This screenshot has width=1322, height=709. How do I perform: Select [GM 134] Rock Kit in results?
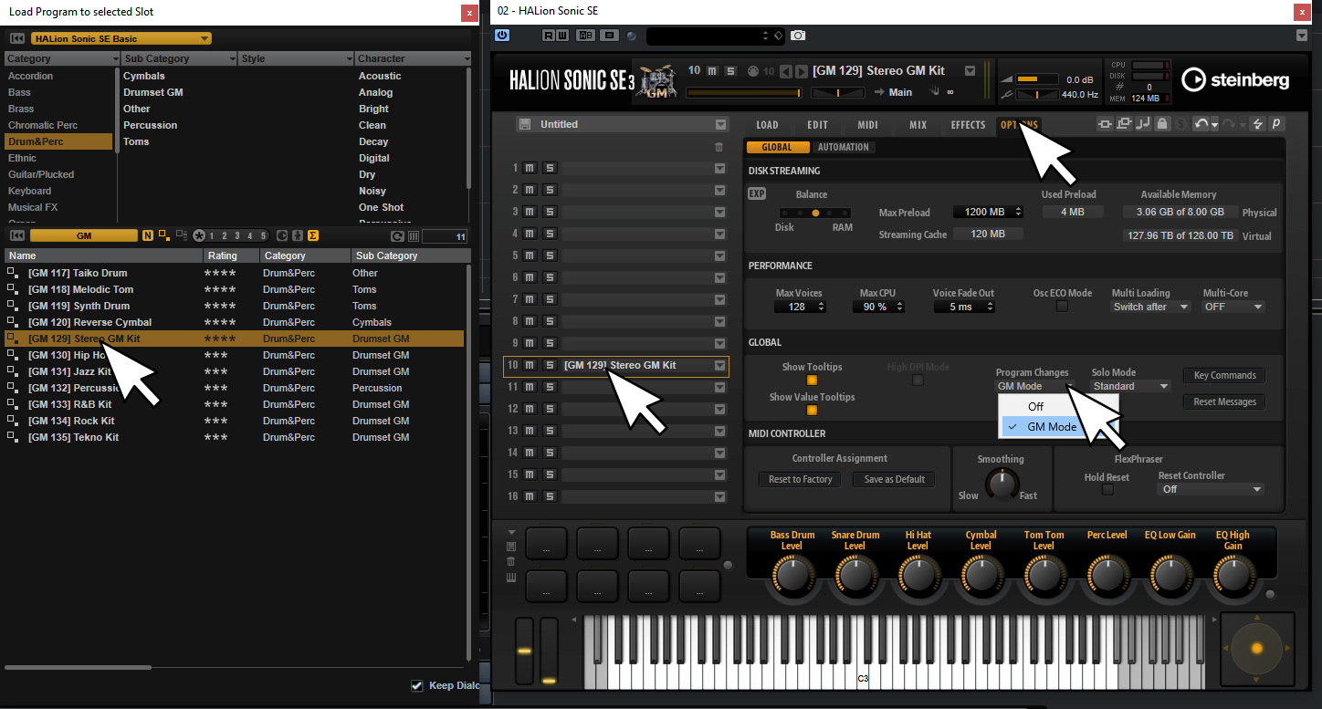234,421
